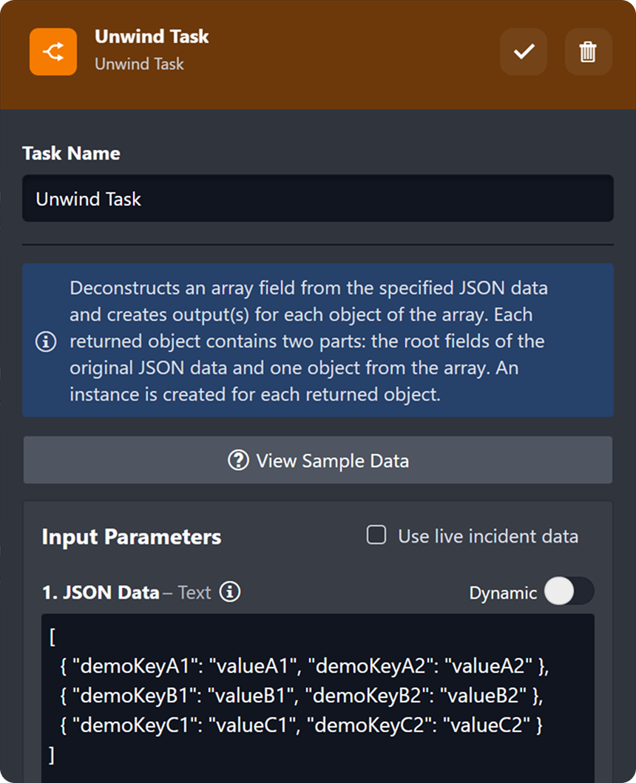Focus the Task Name input field

(317, 198)
